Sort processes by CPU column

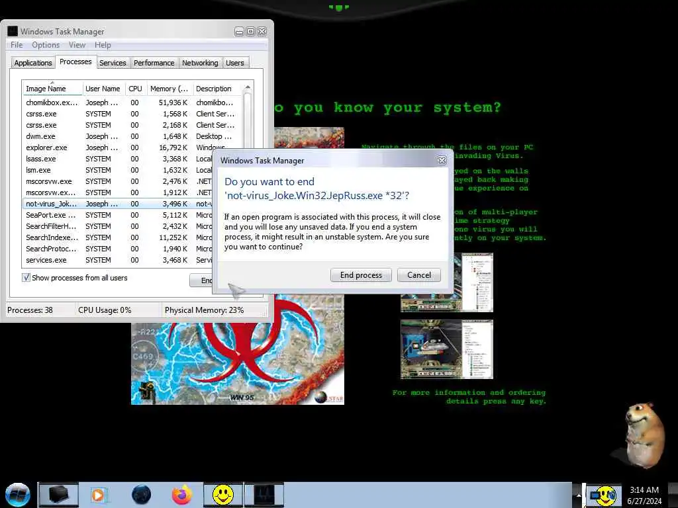click(x=135, y=89)
